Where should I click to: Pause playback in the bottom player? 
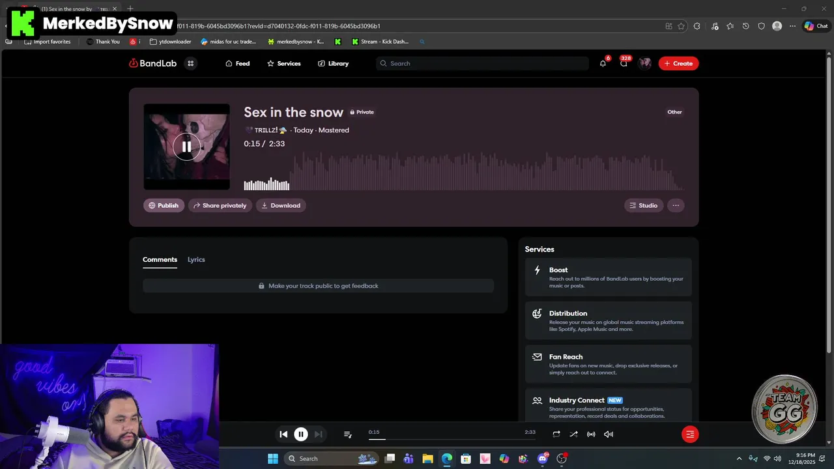[x=301, y=434]
